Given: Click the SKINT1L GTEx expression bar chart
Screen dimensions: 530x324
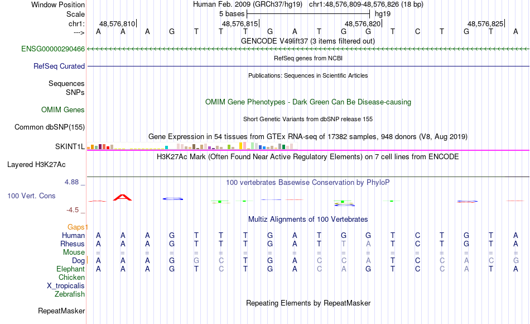Looking at the screenshot, I should [192, 146].
